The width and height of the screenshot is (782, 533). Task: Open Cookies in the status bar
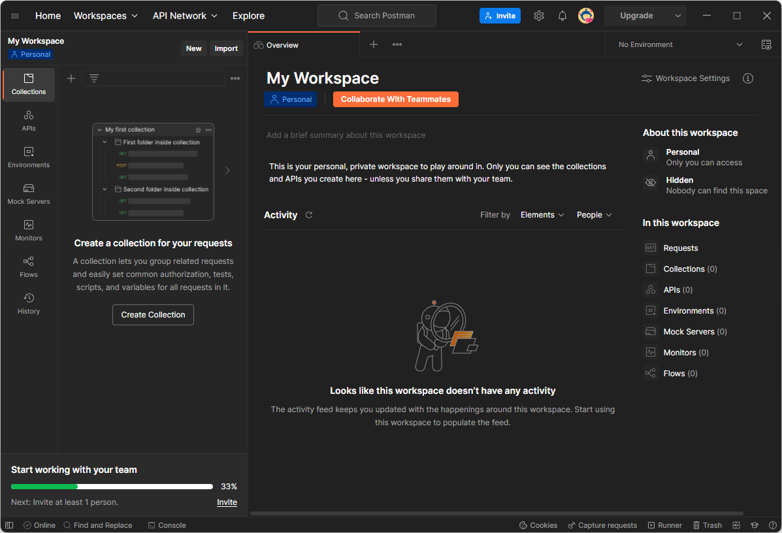tap(538, 525)
